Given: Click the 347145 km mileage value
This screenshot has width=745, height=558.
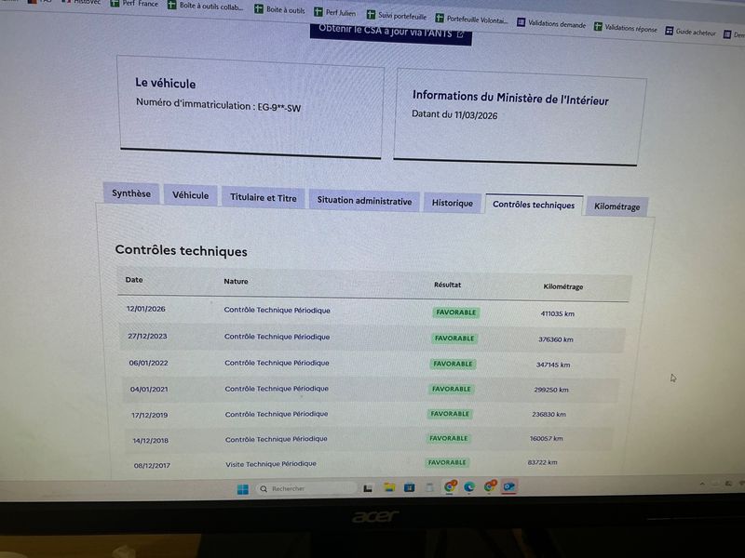Looking at the screenshot, I should pyautogui.click(x=553, y=365).
